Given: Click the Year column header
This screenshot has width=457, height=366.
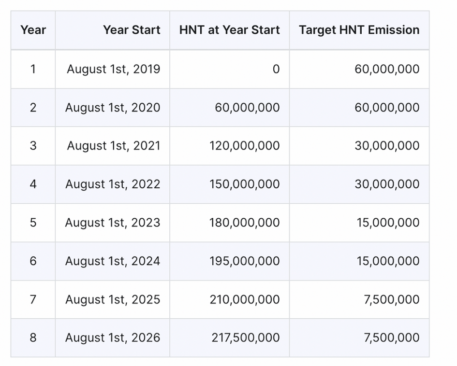Looking at the screenshot, I should tap(33, 30).
